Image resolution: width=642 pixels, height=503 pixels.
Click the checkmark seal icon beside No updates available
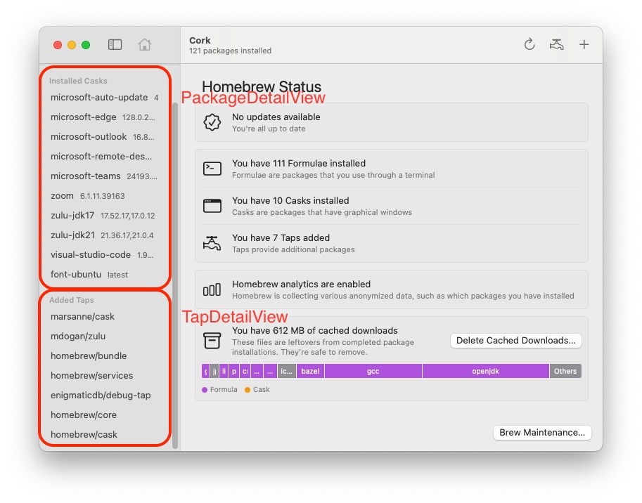[x=212, y=122]
